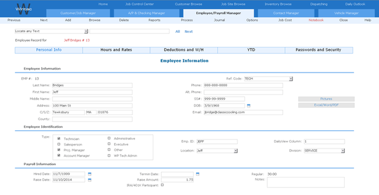
Task: Toggle the Proj. Manager checkbox
Action: 58,150
